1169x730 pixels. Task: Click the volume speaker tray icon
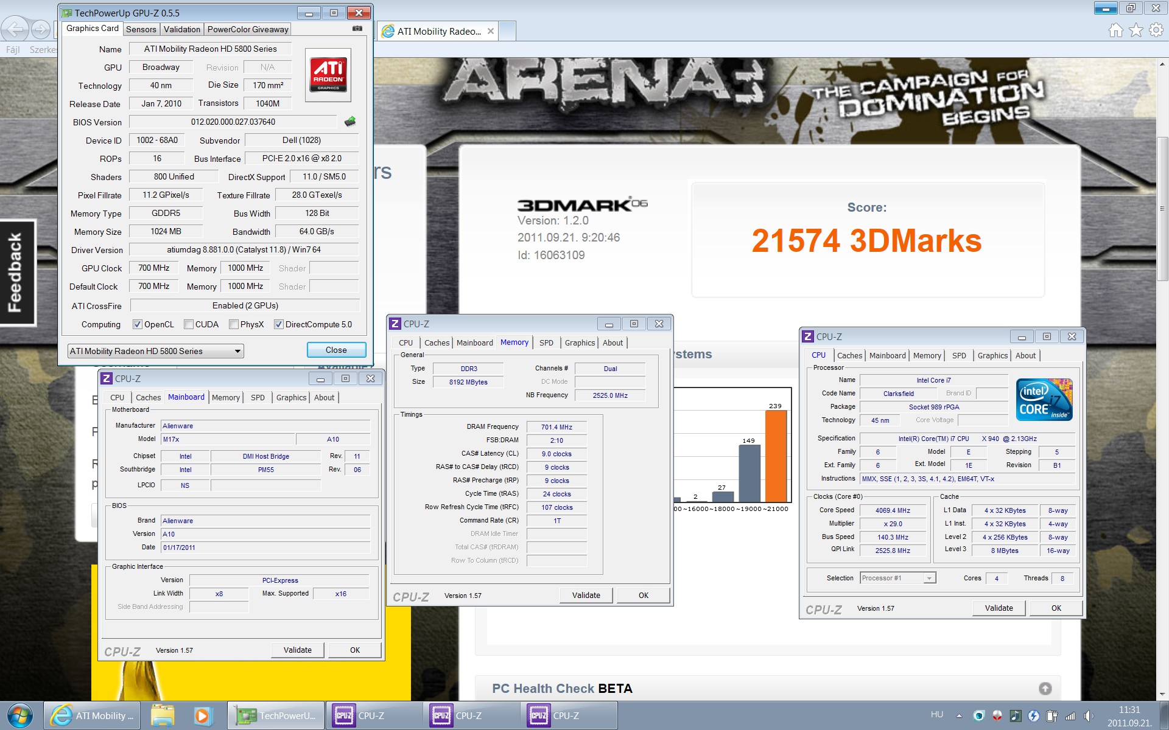tap(1089, 716)
